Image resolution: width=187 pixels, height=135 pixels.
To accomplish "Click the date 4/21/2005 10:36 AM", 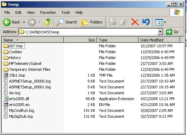I will pyautogui.click(x=158, y=105).
